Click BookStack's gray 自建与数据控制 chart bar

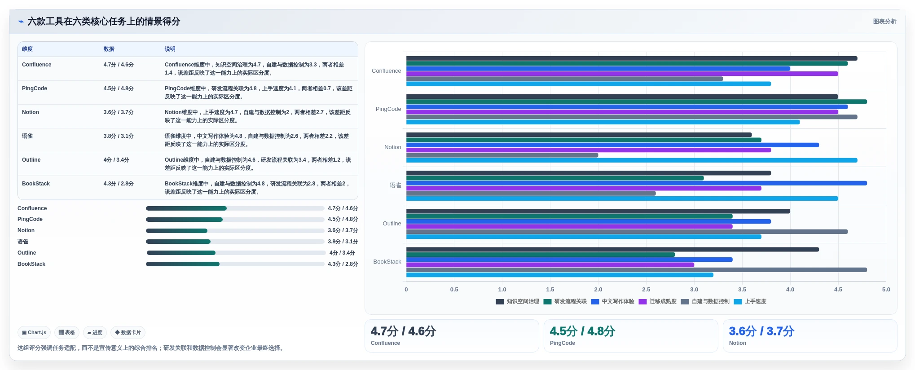point(637,270)
